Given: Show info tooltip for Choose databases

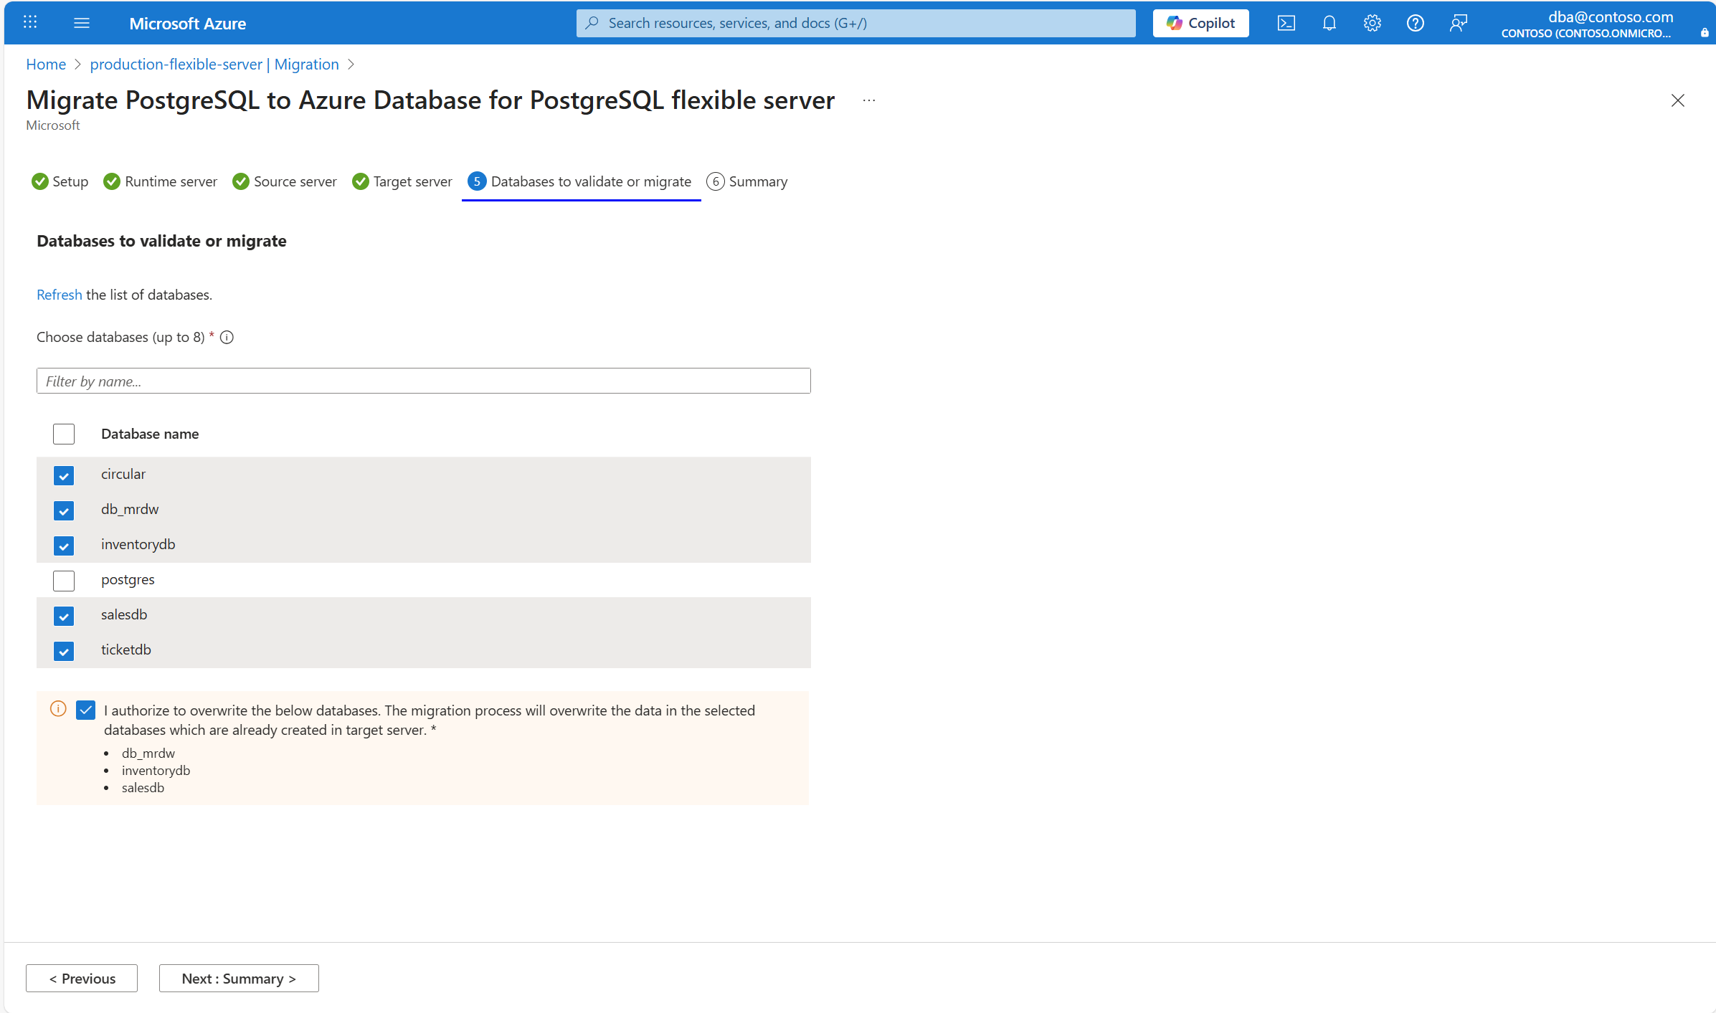Looking at the screenshot, I should (227, 337).
